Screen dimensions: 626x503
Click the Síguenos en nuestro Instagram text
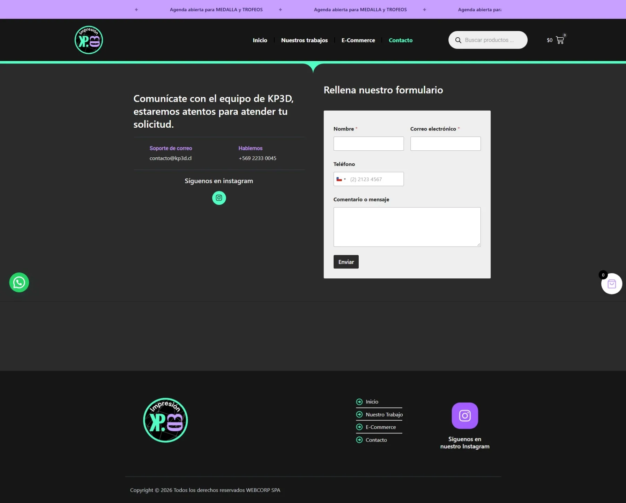pyautogui.click(x=465, y=443)
